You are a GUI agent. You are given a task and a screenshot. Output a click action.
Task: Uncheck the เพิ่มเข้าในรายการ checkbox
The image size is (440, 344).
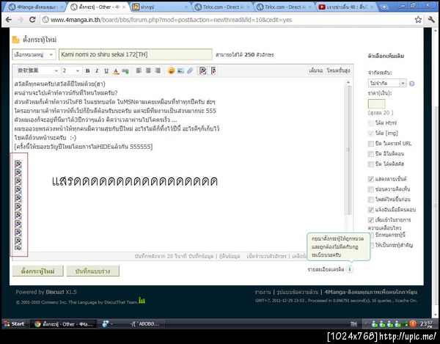coord(371,220)
